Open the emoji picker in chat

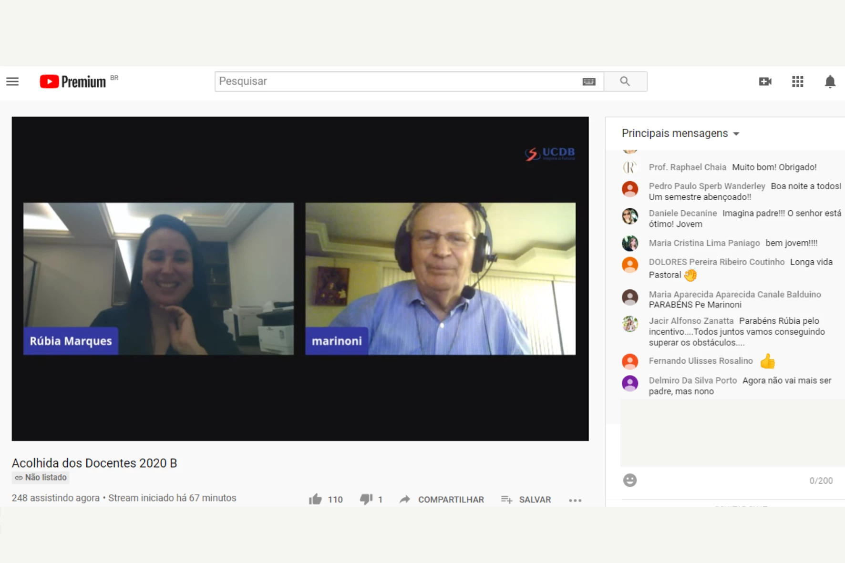(x=629, y=480)
